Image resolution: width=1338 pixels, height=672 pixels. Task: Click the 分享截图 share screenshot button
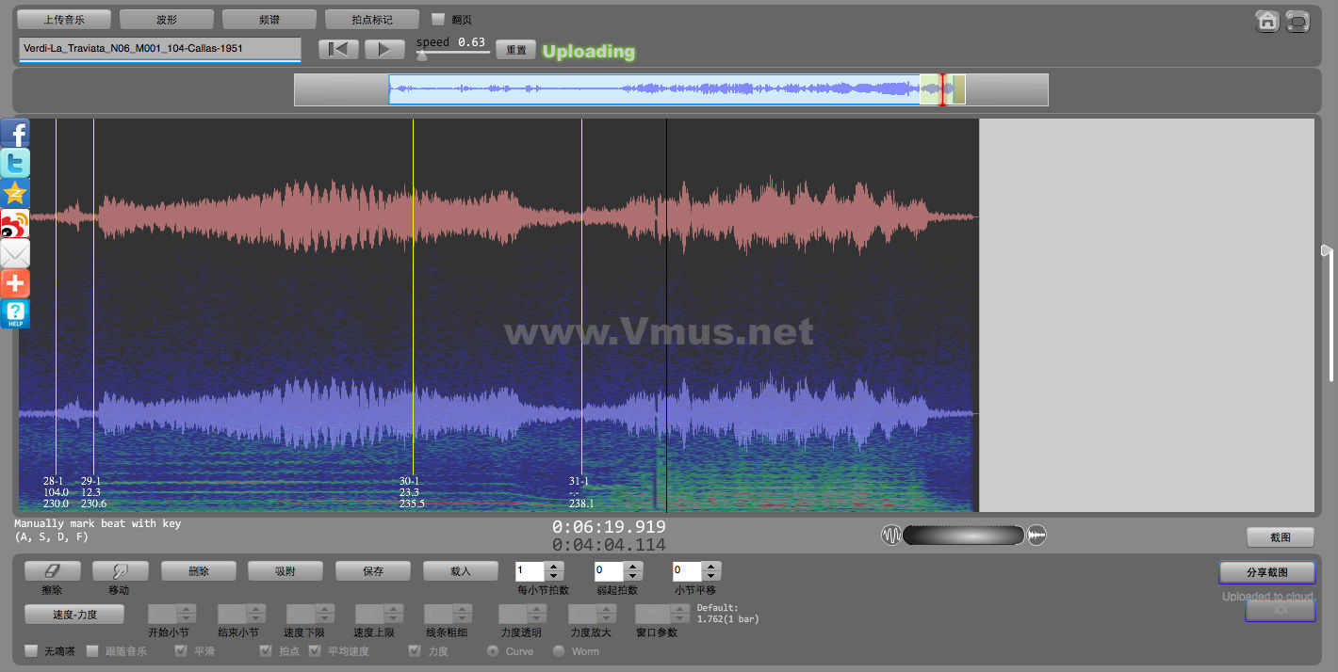1266,571
